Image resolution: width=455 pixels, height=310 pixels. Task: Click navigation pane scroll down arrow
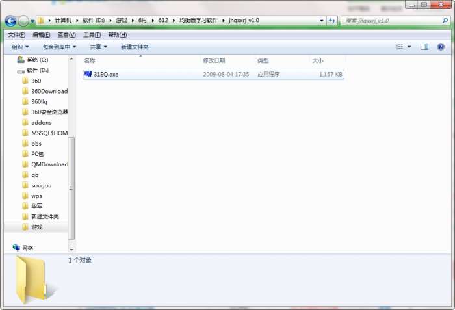(71, 250)
